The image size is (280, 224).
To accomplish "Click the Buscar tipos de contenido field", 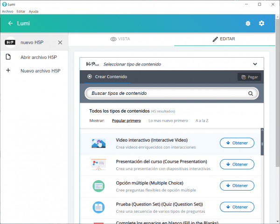I will tap(166, 93).
